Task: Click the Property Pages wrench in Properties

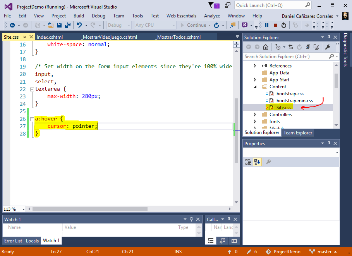Action: click(x=268, y=162)
